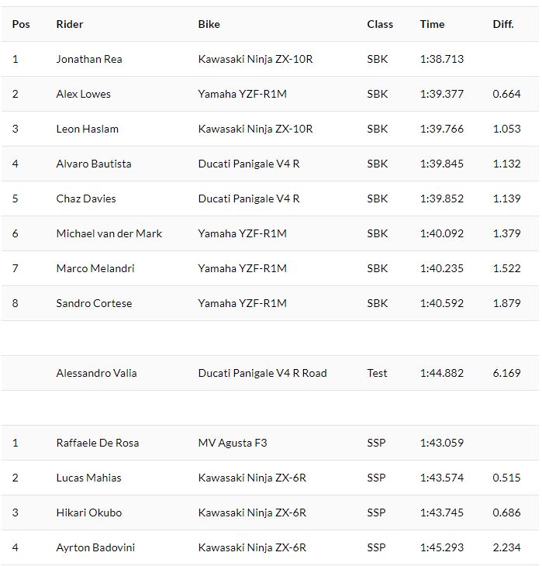
Task: Select the Class column header
Action: pyautogui.click(x=380, y=24)
